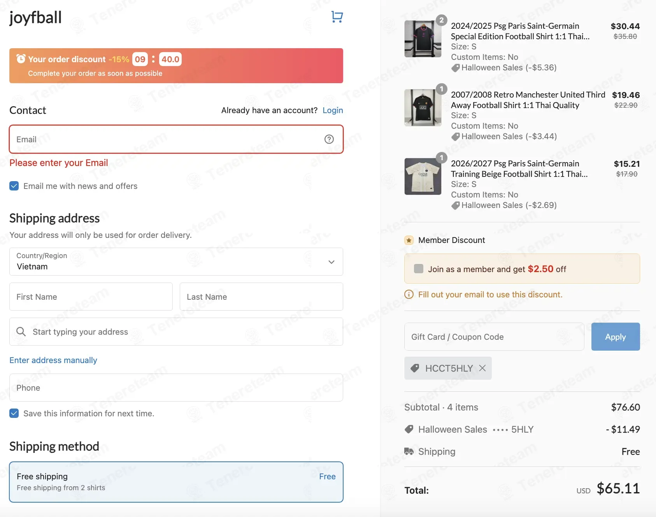Click the order total $65.11
The width and height of the screenshot is (656, 517).
618,489
